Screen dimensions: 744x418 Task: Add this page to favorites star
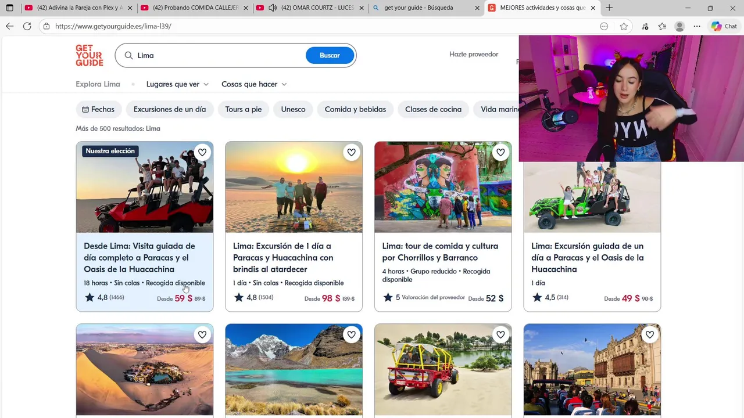pos(624,26)
